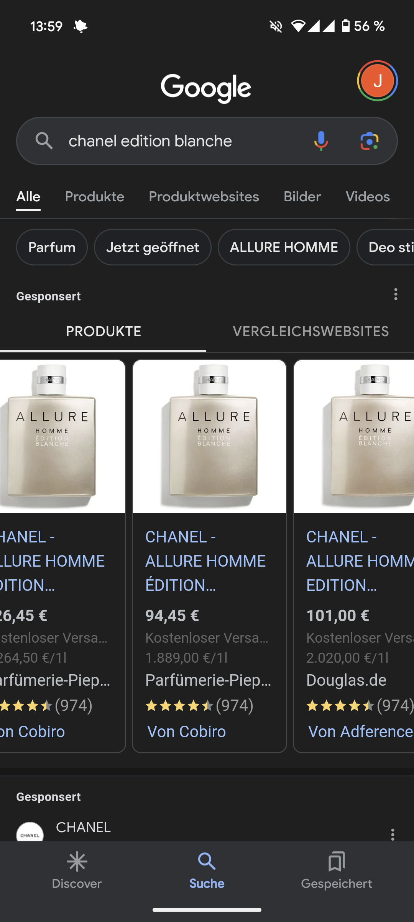Switch to the Bilder search tab
The height and width of the screenshot is (922, 414).
coord(302,197)
